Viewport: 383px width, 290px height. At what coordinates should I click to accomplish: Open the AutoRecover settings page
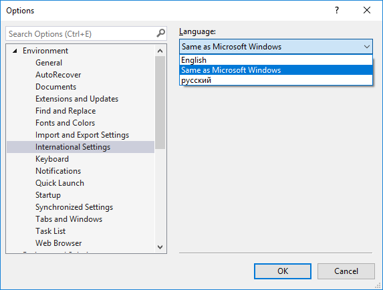58,75
